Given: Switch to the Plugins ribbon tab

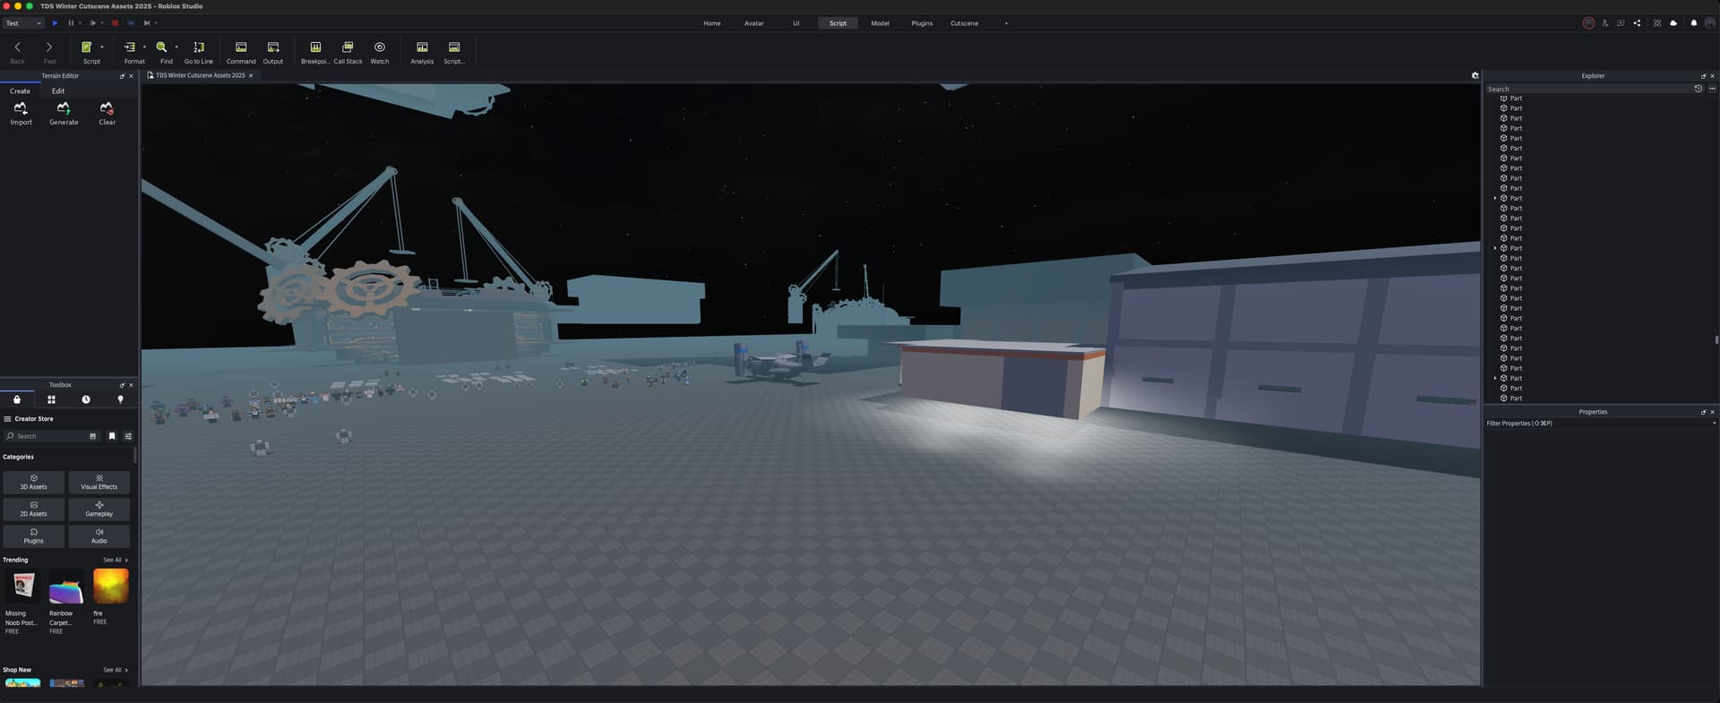Looking at the screenshot, I should click(922, 23).
